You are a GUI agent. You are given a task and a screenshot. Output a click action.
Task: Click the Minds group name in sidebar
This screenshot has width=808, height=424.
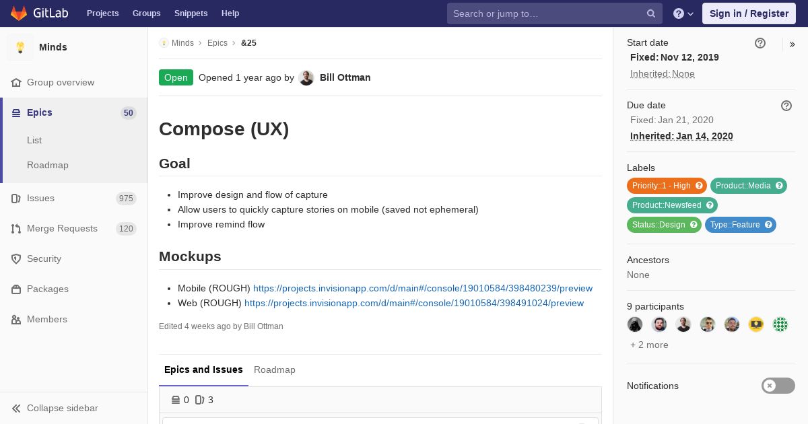53,47
